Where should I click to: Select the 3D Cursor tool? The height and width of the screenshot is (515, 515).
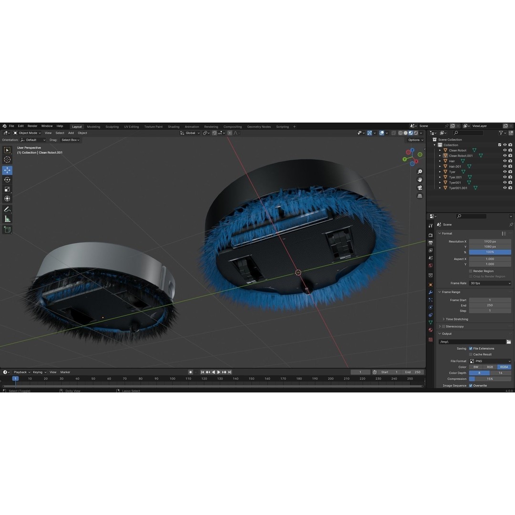point(7,160)
